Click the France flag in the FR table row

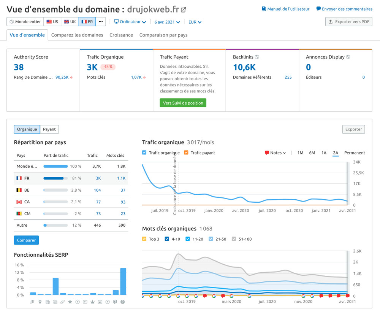point(19,178)
